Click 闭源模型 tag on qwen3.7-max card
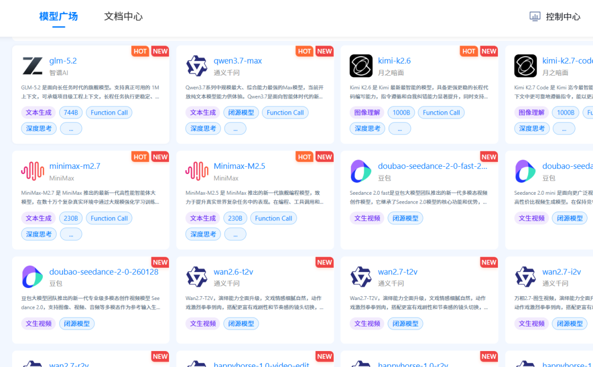This screenshot has width=593, height=367. pyautogui.click(x=241, y=112)
